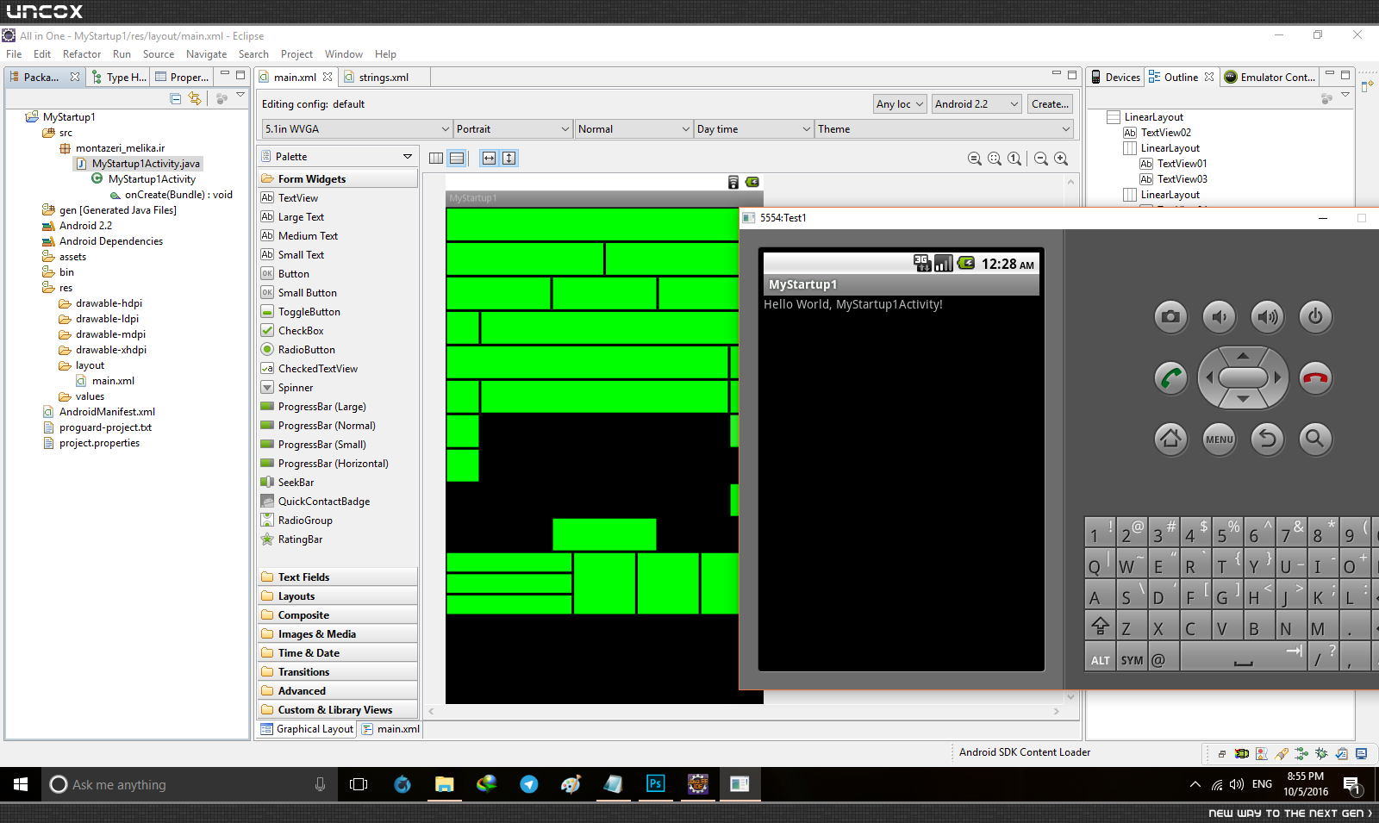Open the Refactor menu
This screenshot has height=823, width=1379.
(x=82, y=54)
